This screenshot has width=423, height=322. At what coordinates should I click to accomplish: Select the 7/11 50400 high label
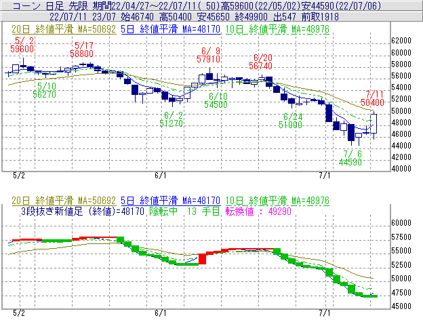[372, 98]
